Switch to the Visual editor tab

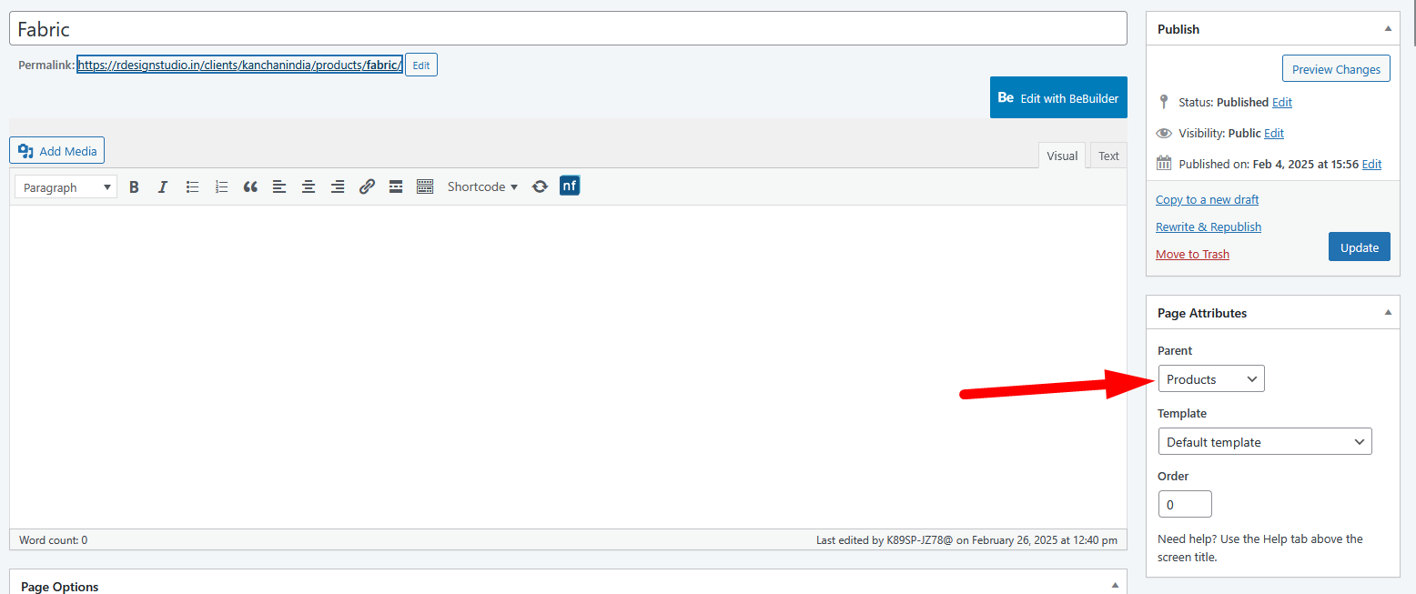tap(1061, 156)
